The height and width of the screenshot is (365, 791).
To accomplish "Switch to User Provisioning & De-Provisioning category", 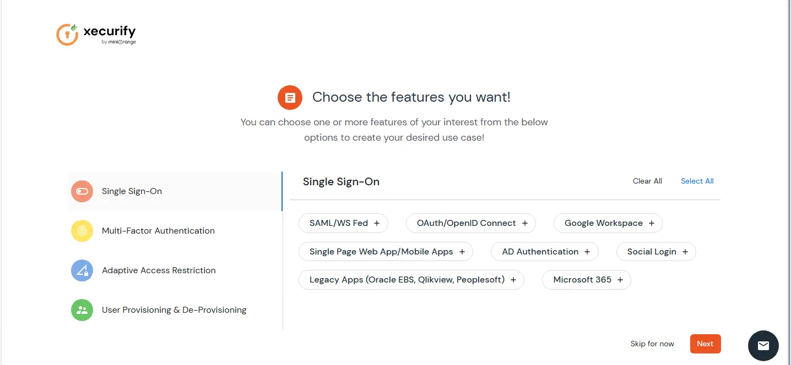I will click(x=174, y=309).
